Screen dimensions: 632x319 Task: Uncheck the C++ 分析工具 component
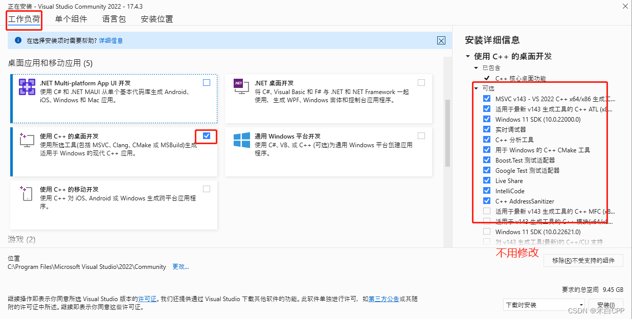pos(487,140)
